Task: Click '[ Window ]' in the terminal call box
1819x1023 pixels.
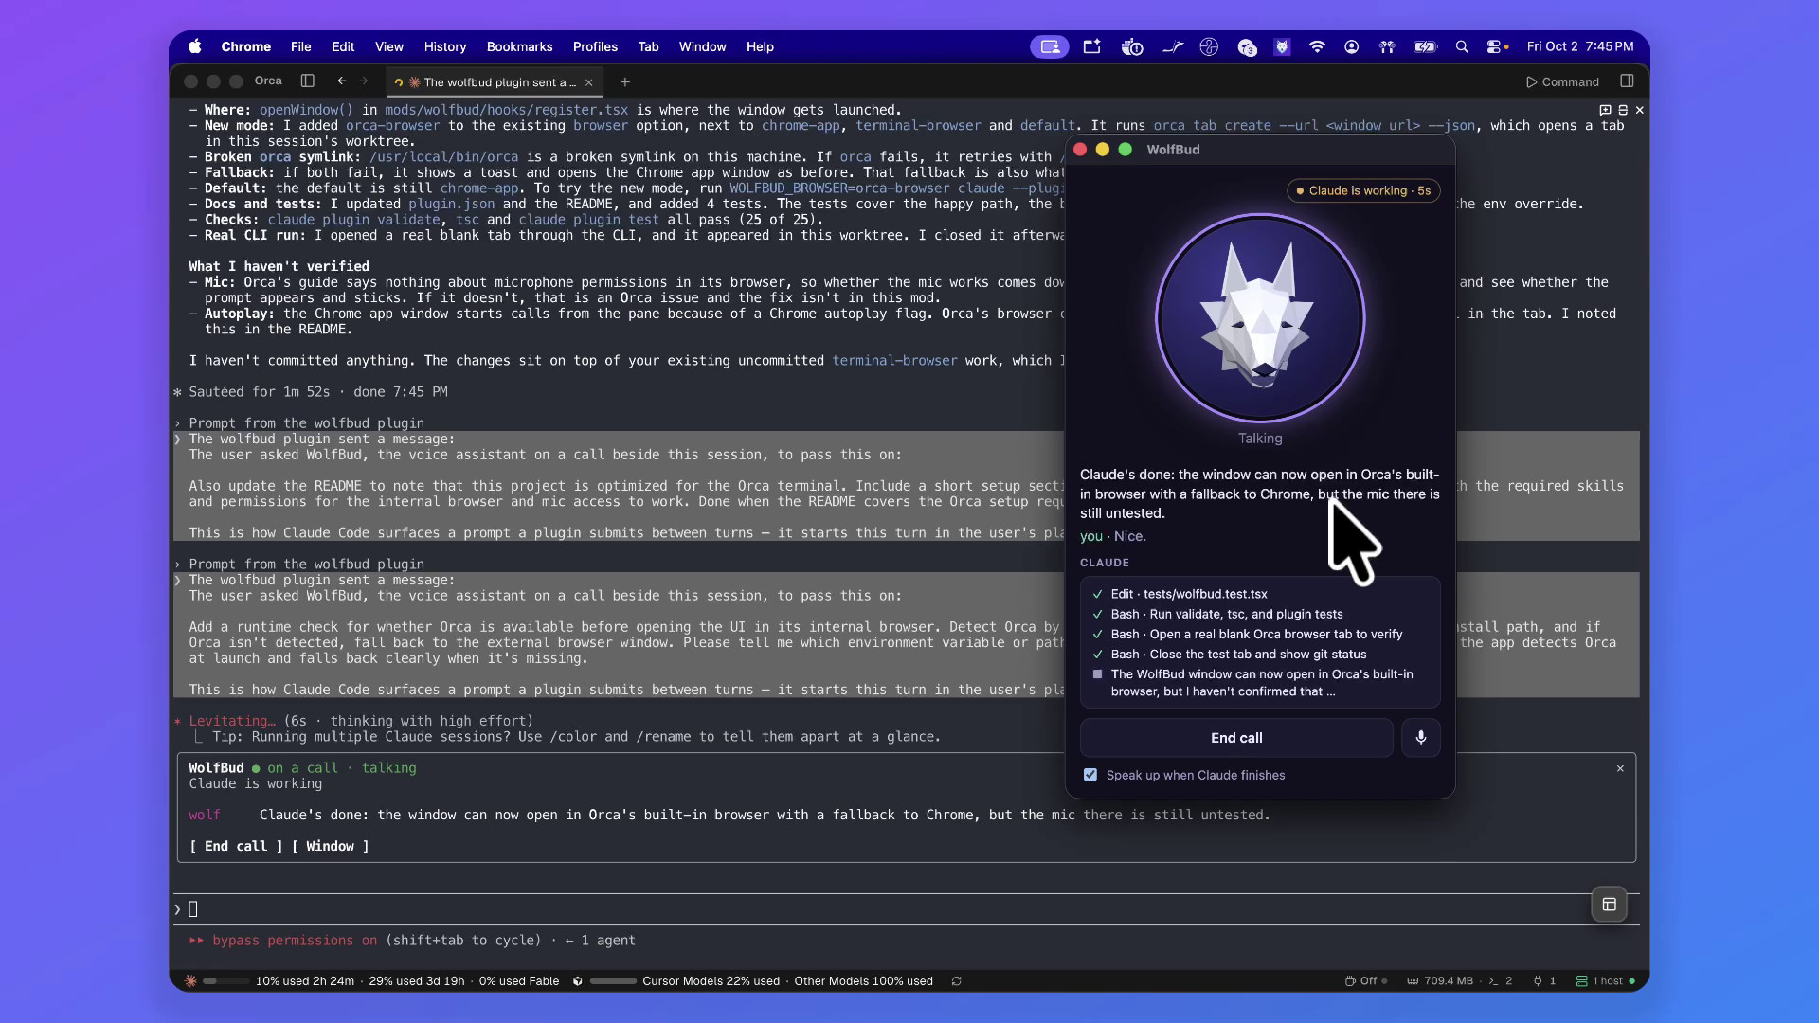Action: click(330, 846)
